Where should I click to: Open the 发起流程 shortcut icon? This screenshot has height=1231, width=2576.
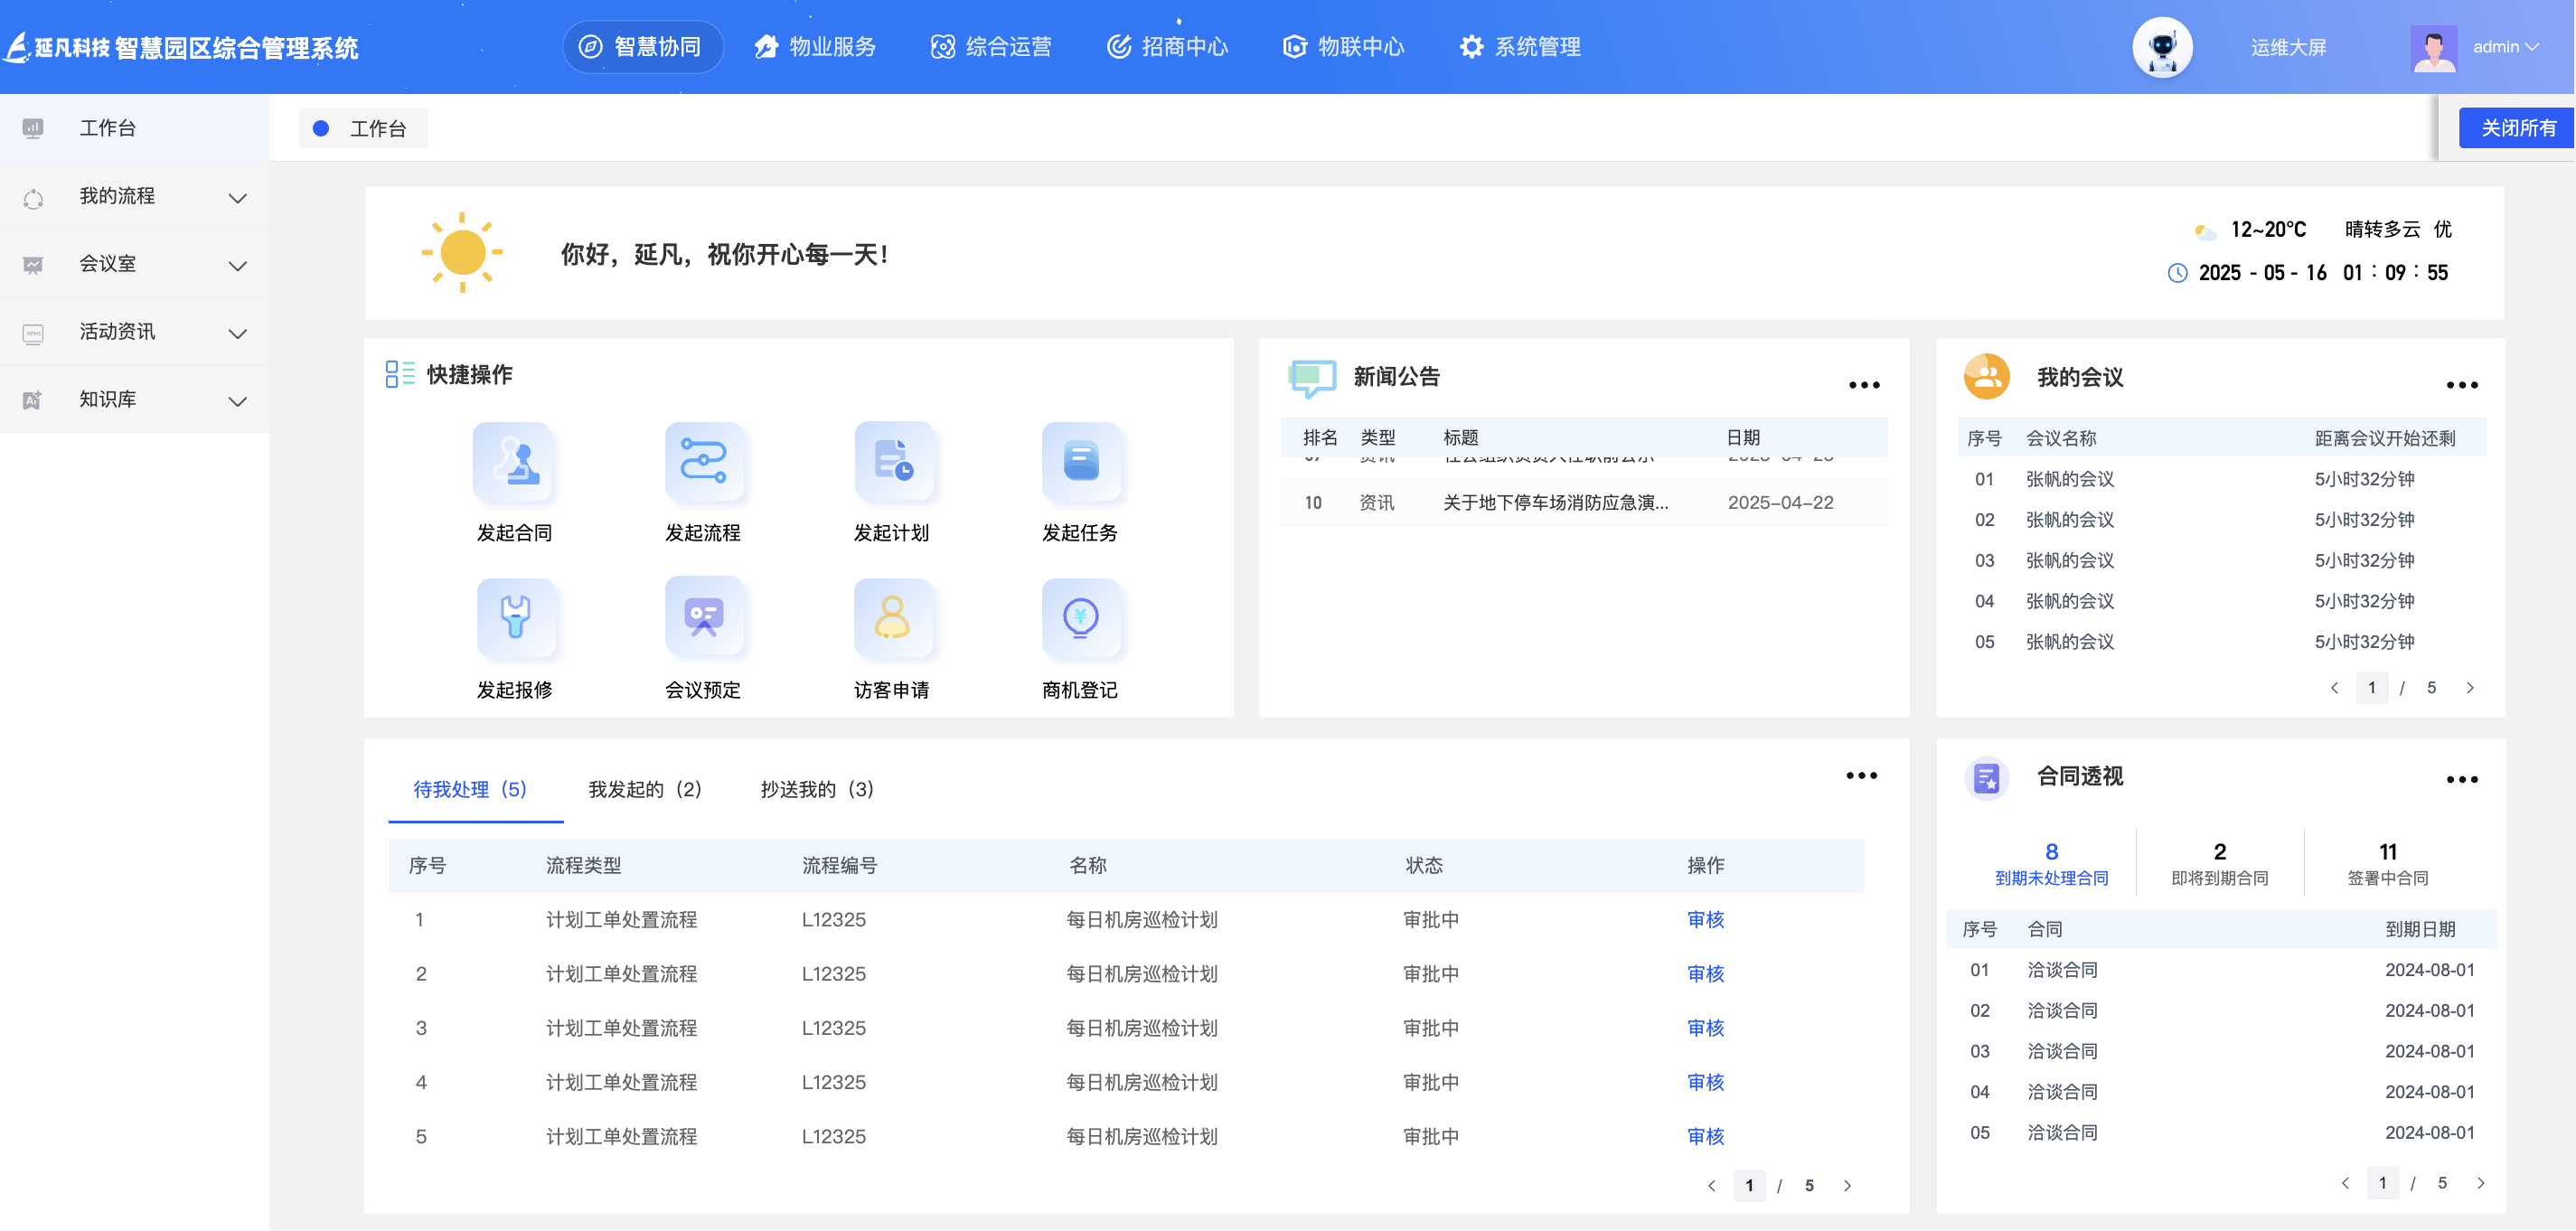click(x=703, y=463)
